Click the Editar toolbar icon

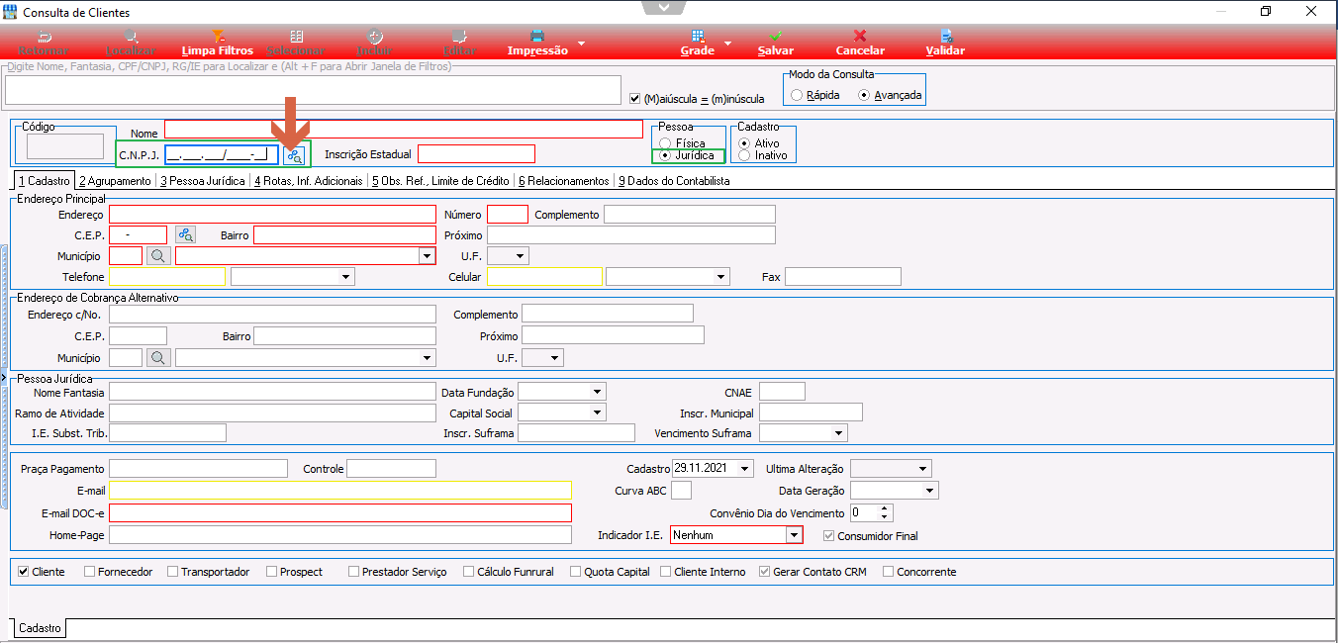pos(460,36)
